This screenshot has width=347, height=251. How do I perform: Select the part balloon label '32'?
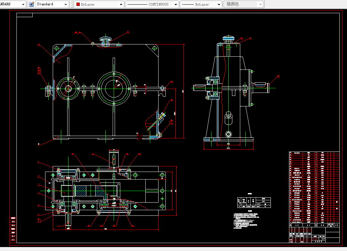(x=278, y=76)
